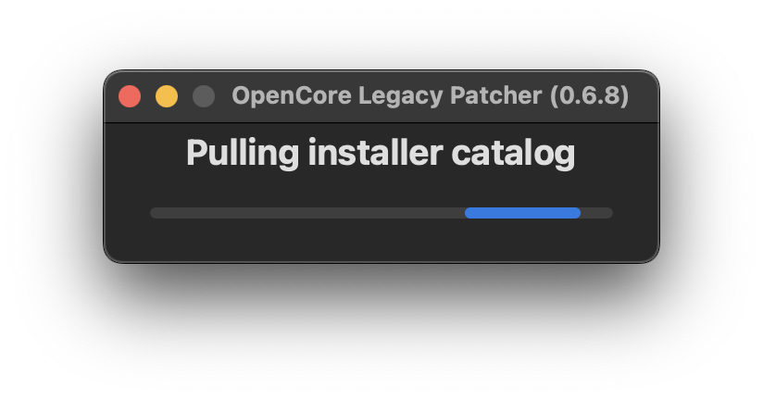Click the word "Pulling" in the heading
This screenshot has width=763, height=400.
click(x=242, y=153)
